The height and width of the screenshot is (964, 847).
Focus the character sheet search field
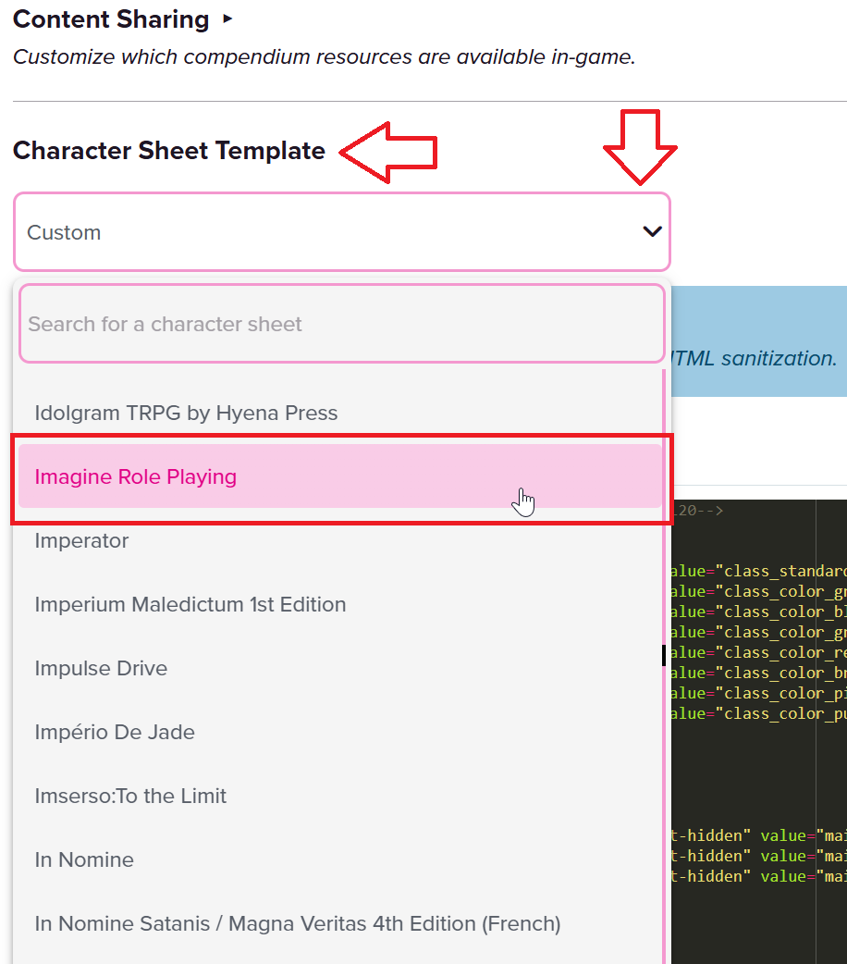340,324
